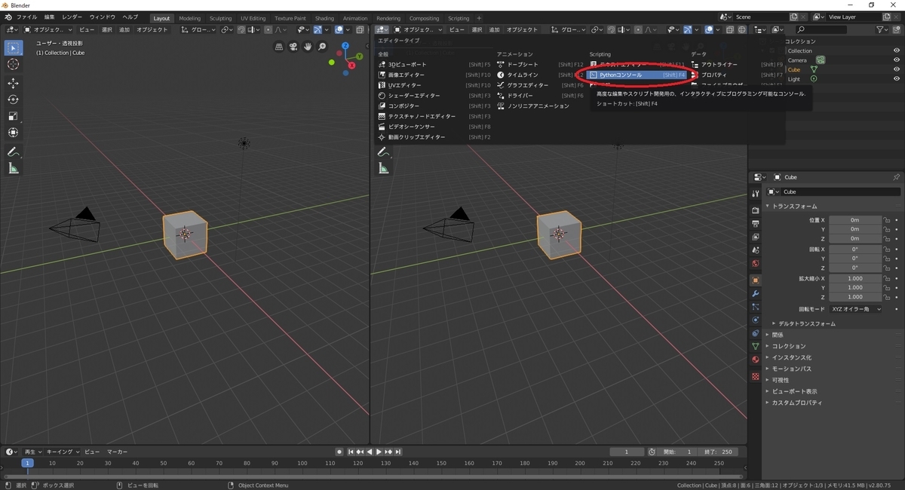
Task: Toggle snapping magnet in left viewport header
Action: [241, 29]
